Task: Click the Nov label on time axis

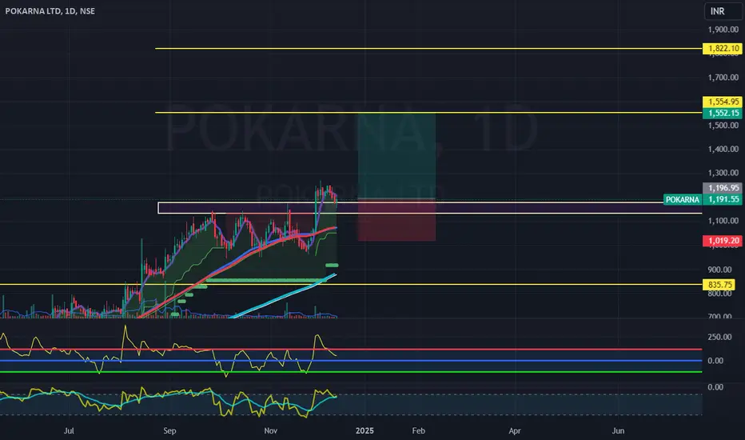Action: tap(270, 430)
